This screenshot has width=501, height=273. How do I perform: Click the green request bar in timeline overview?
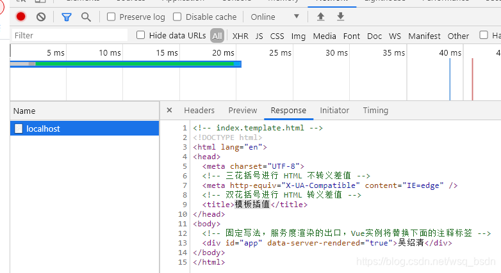coord(134,64)
